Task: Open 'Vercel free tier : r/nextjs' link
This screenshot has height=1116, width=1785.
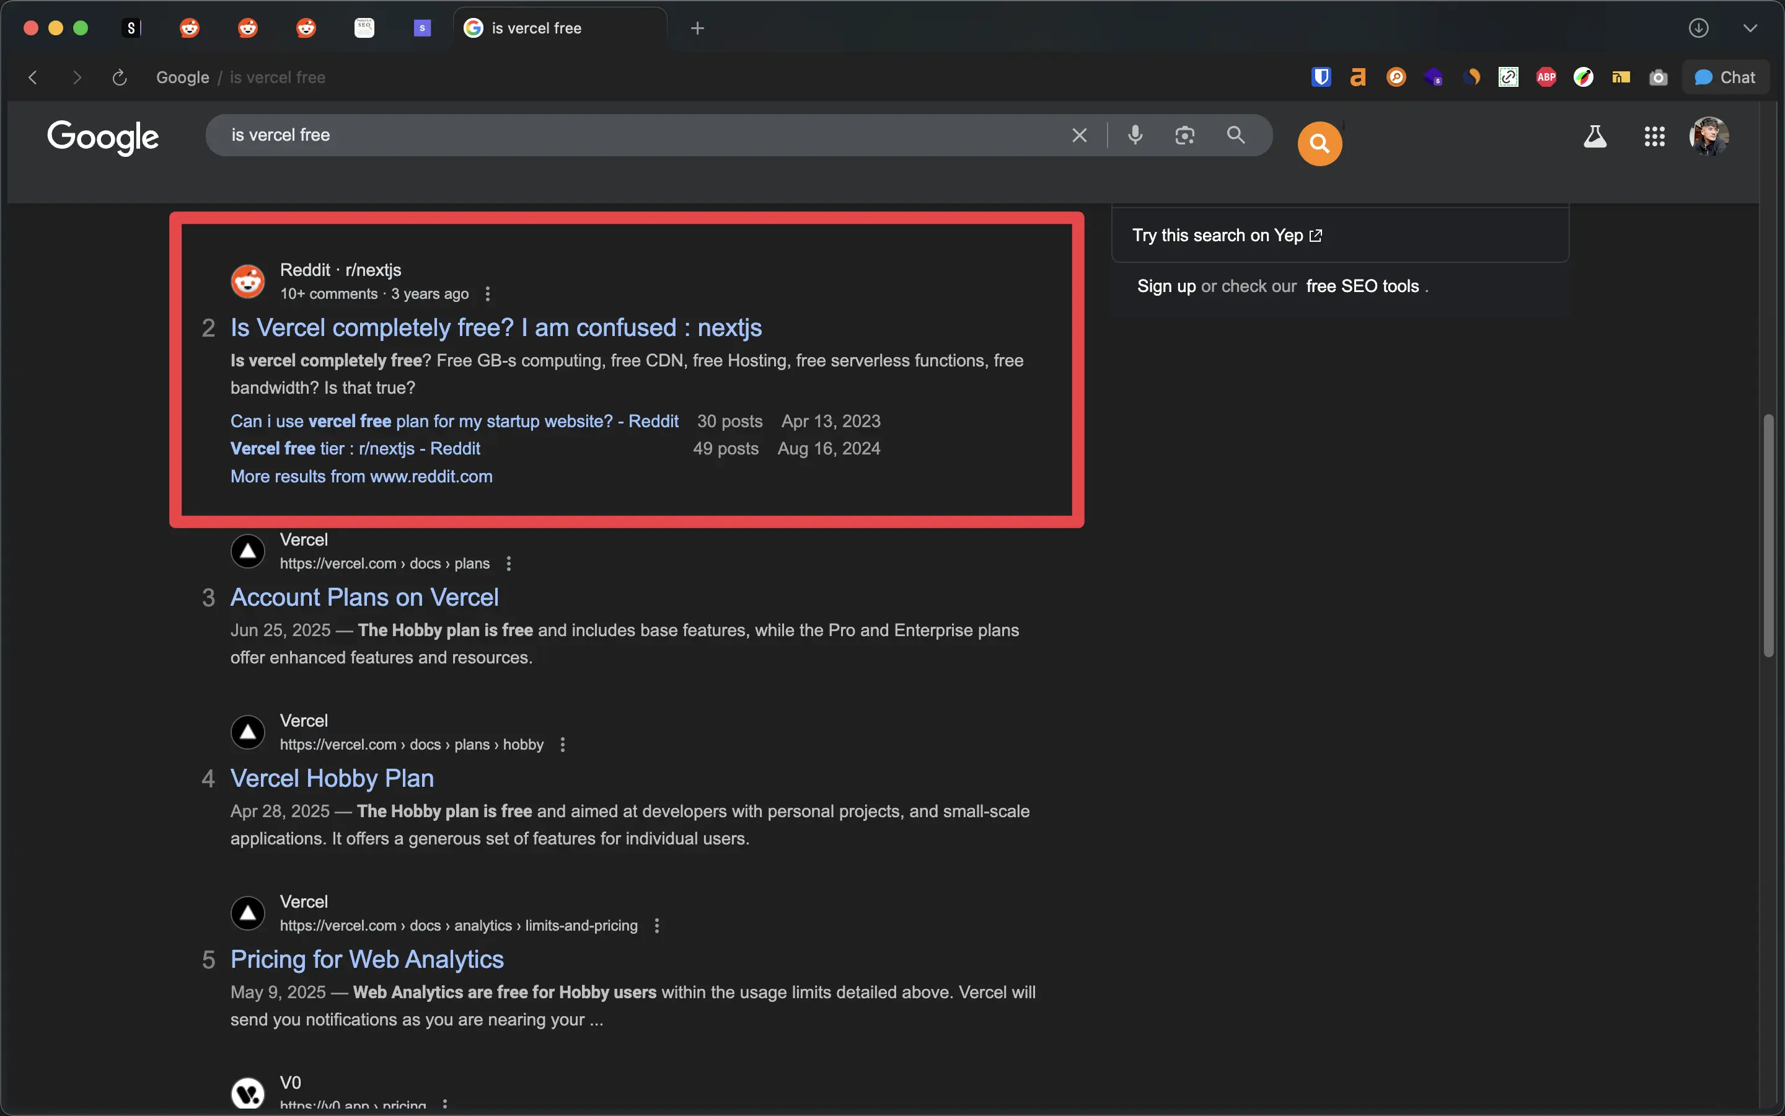Action: pos(355,449)
